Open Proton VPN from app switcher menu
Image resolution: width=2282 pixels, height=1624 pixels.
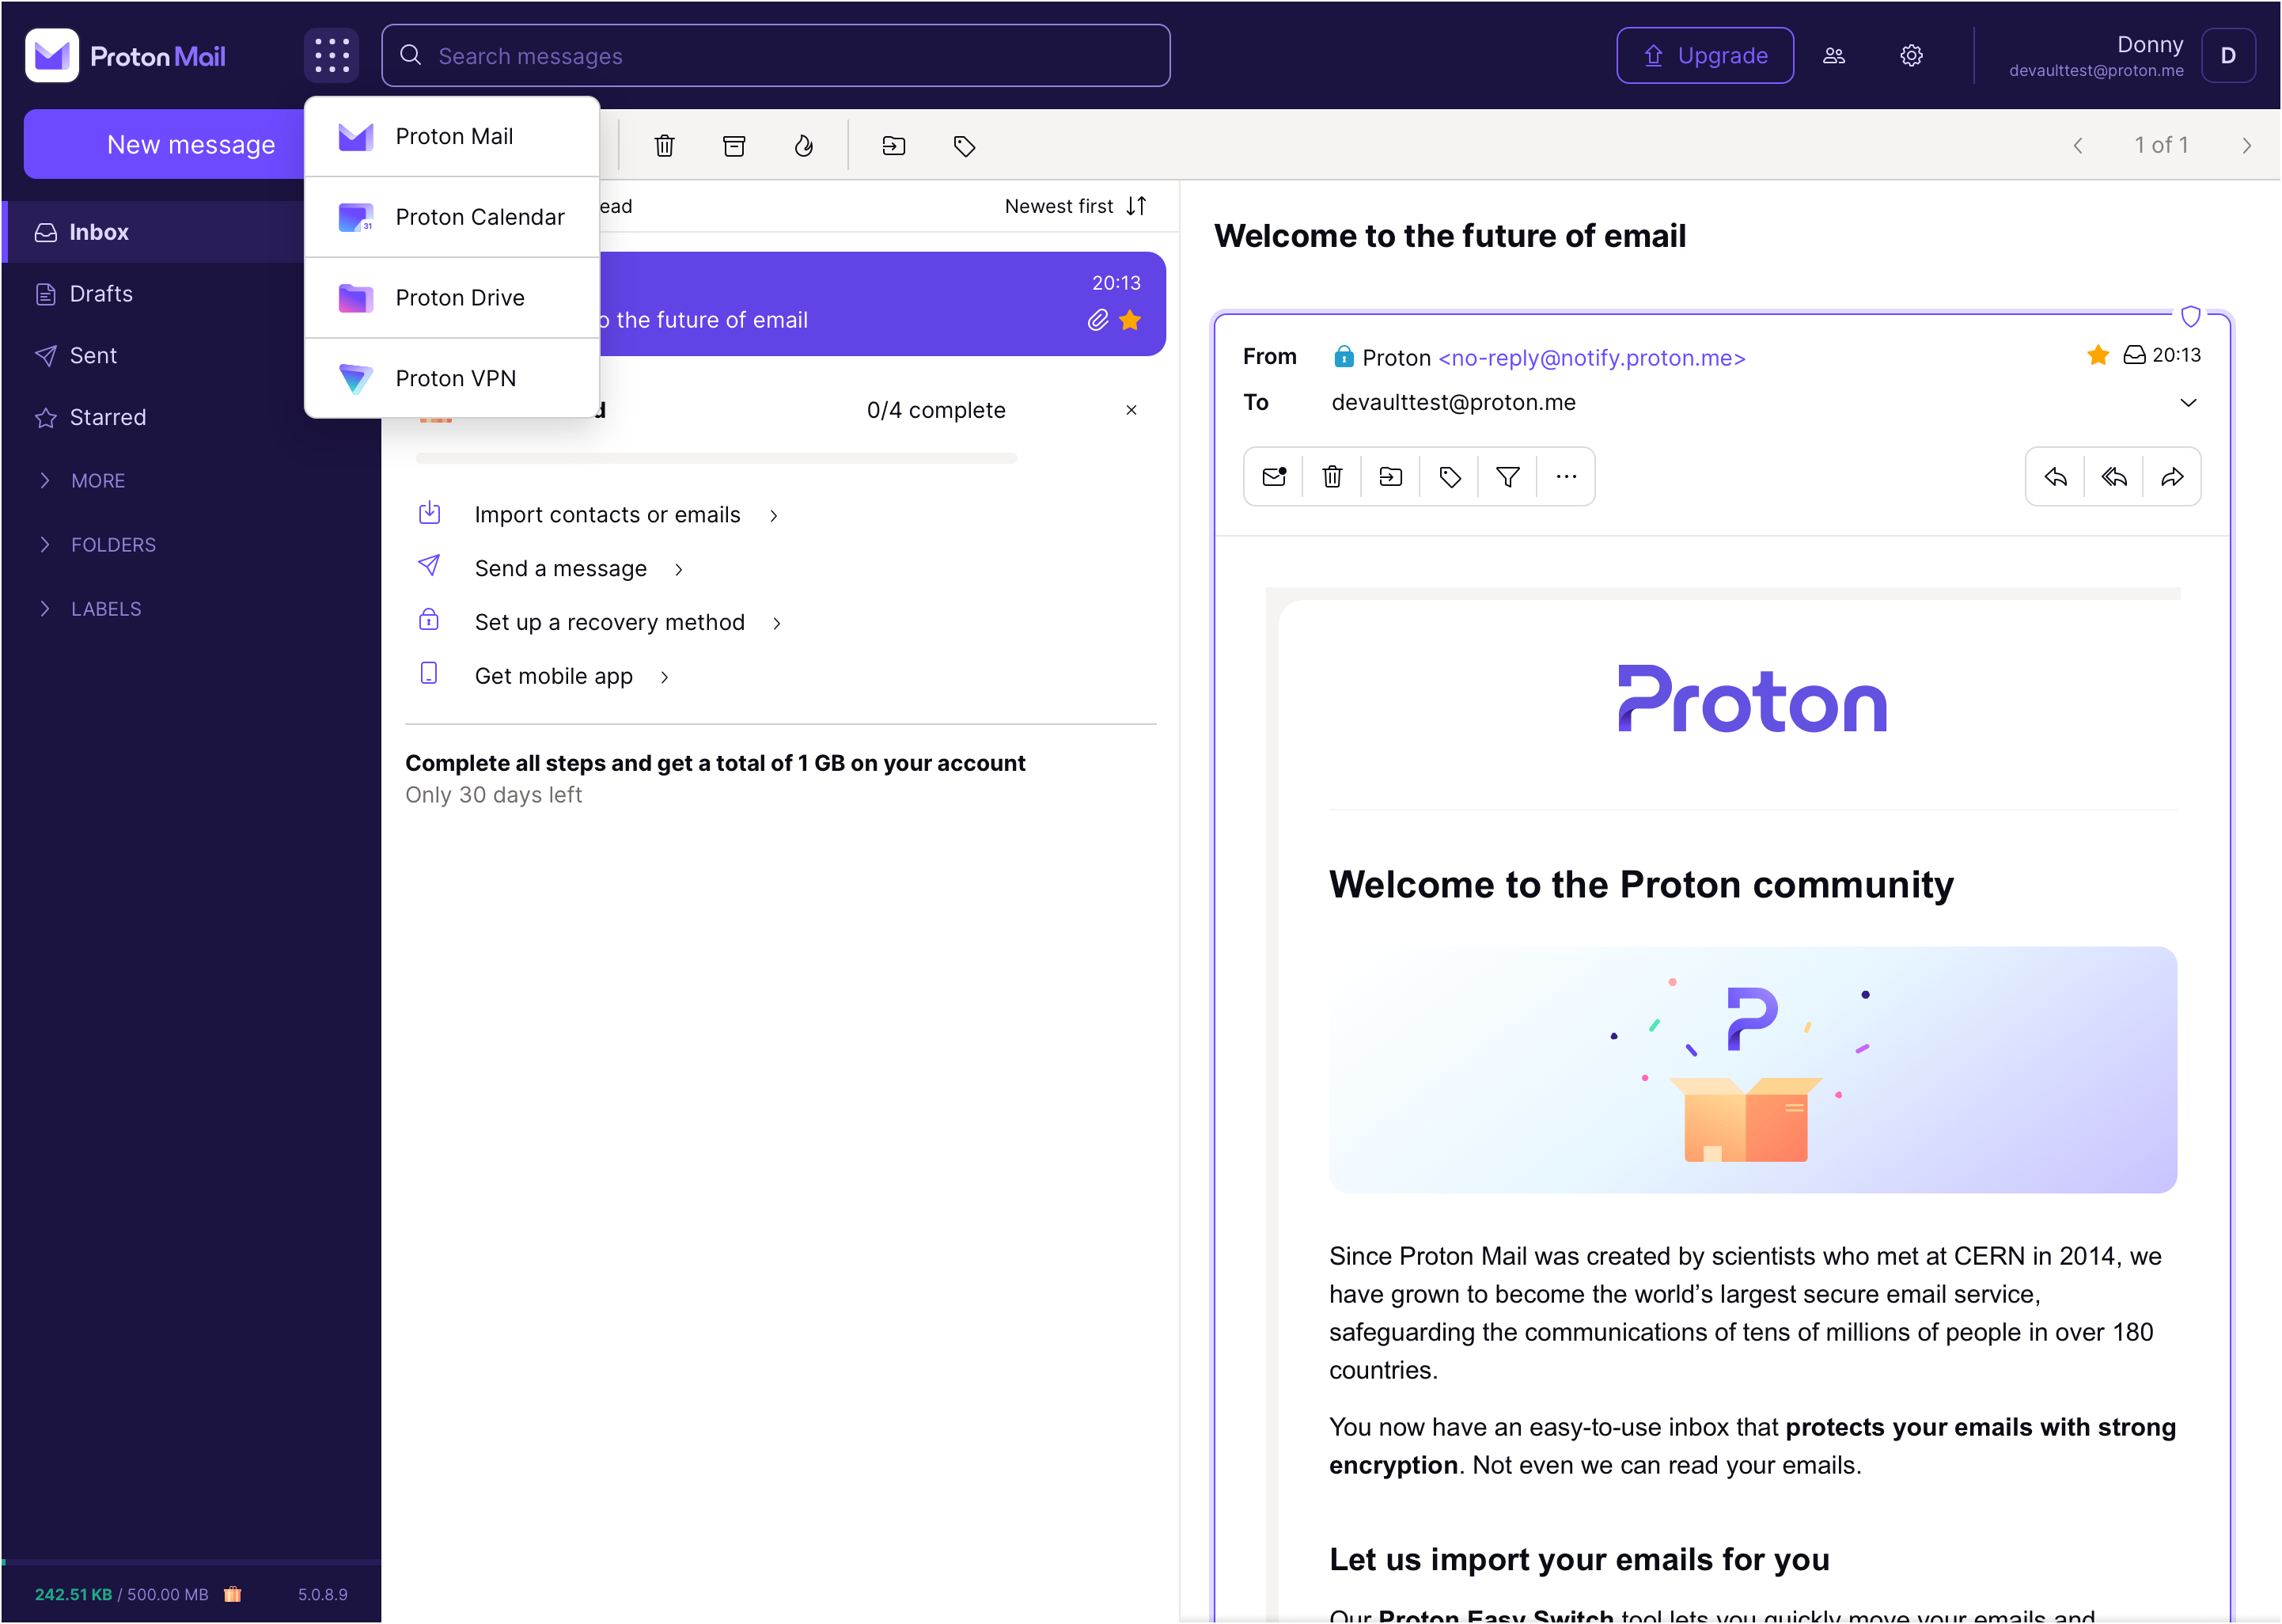coord(455,377)
